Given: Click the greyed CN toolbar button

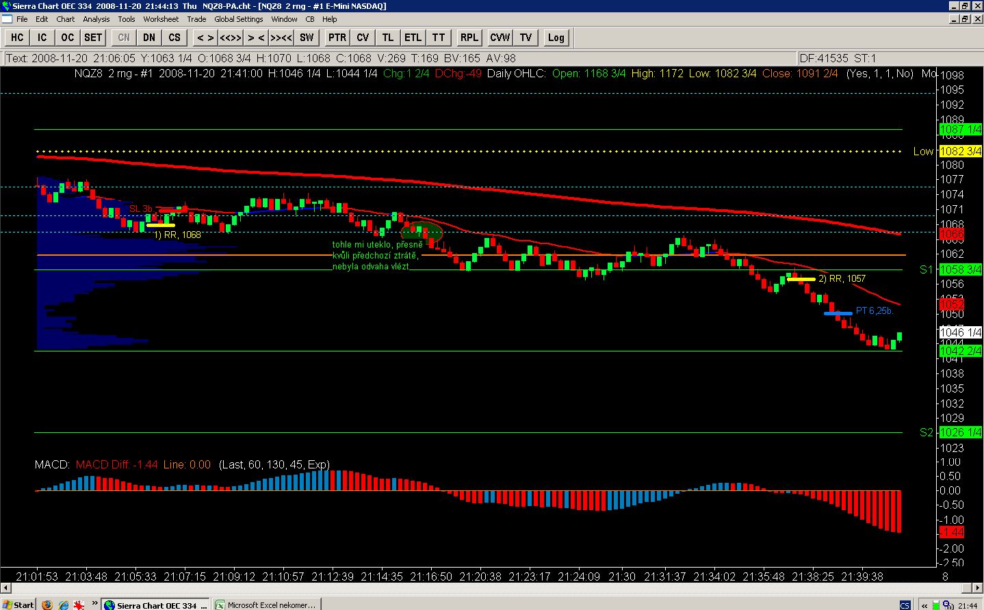Looking at the screenshot, I should (124, 38).
